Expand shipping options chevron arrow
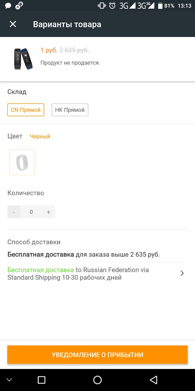 click(182, 273)
